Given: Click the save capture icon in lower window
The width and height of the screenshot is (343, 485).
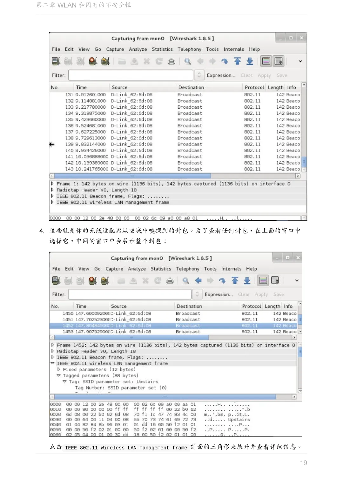Looking at the screenshot, I should (x=133, y=281).
